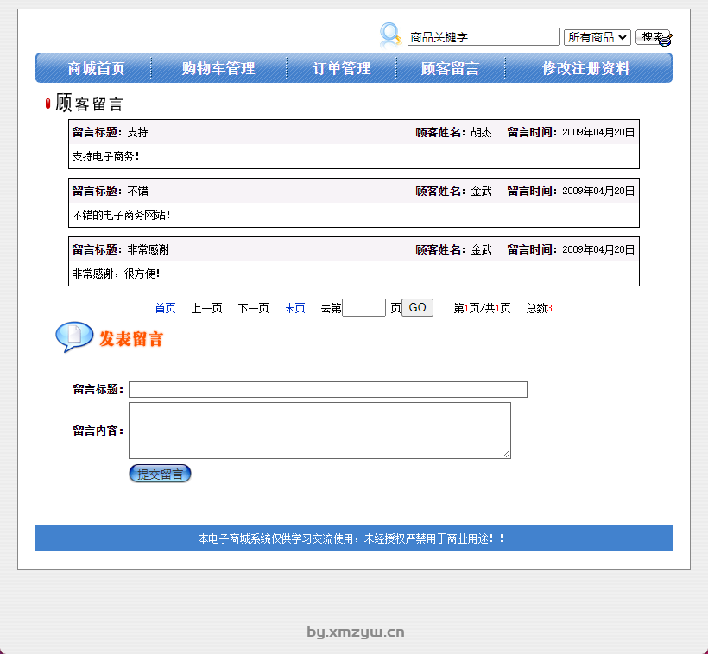Click the 留言标题 value 非常感谢

[x=148, y=249]
